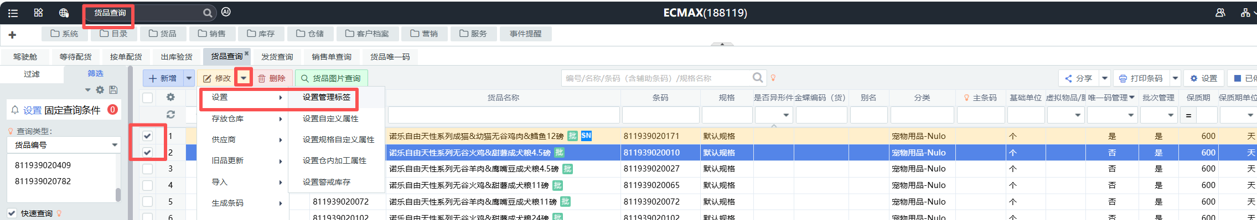Click the 修改 button
The height and width of the screenshot is (220, 1257).
[217, 78]
